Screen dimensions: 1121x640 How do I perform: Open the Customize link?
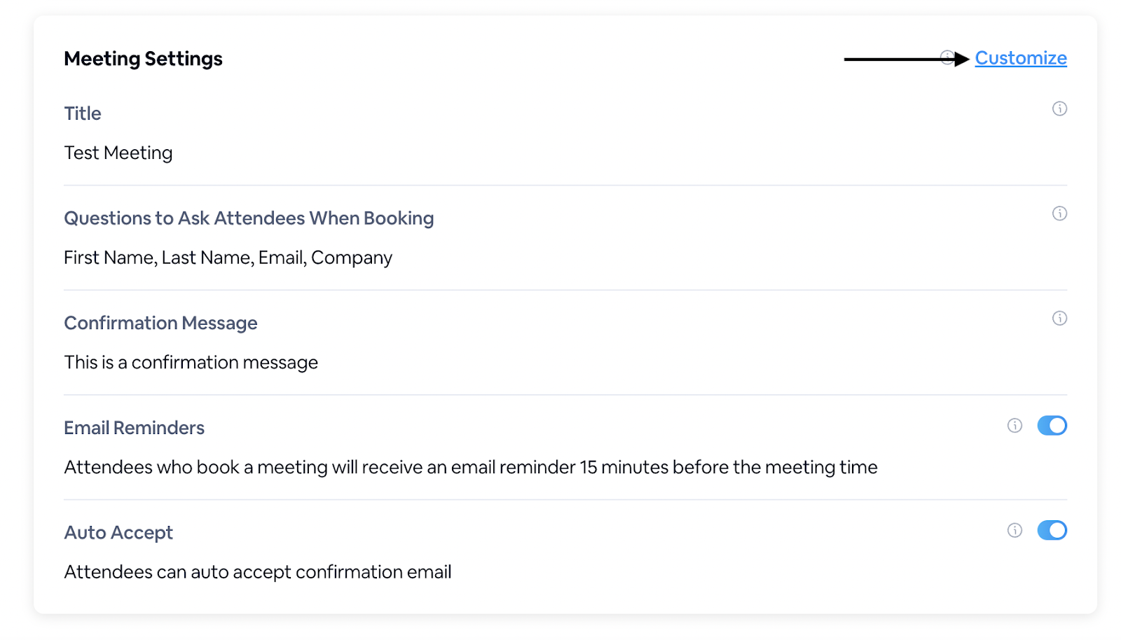1021,58
